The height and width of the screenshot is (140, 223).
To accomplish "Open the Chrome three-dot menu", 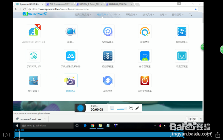I will pos(201,9).
